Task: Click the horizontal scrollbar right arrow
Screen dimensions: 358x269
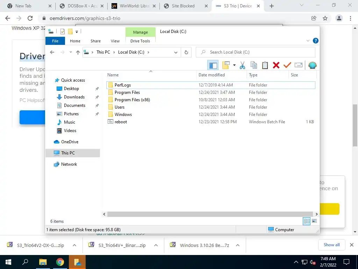Action: click(x=316, y=214)
